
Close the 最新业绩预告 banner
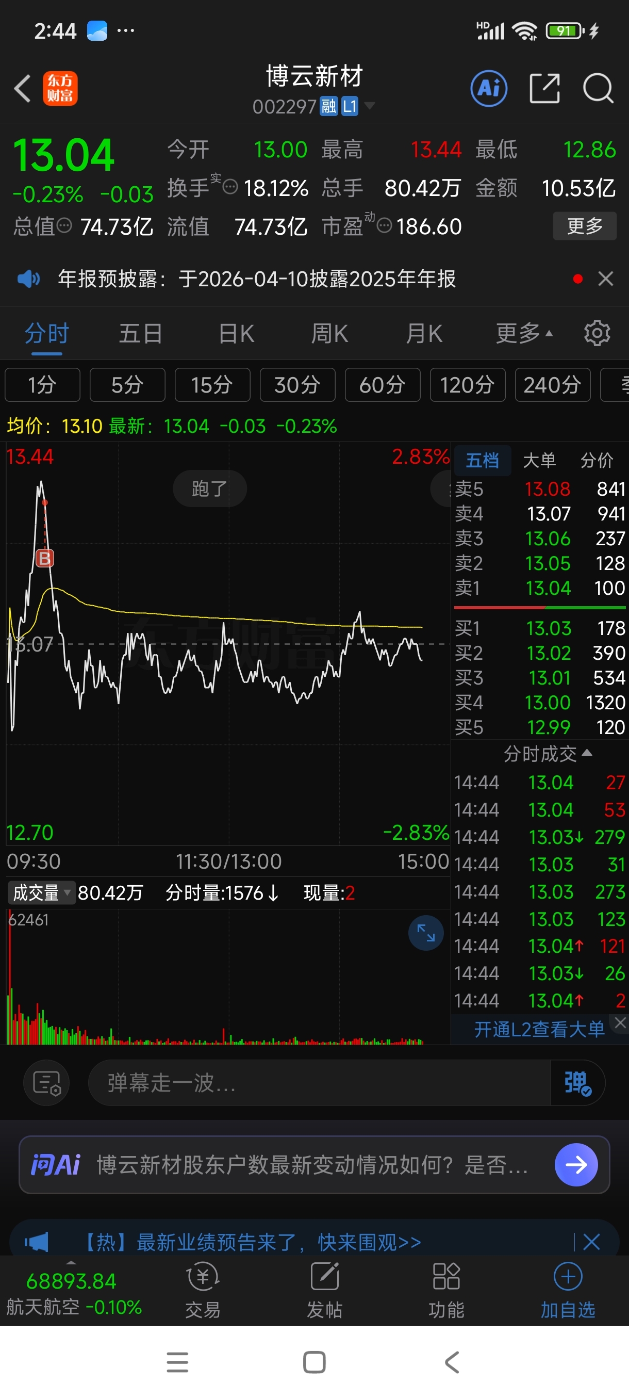(591, 1242)
